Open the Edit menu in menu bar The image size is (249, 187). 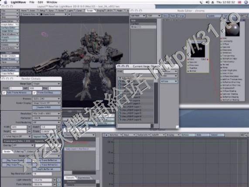click(40, 2)
